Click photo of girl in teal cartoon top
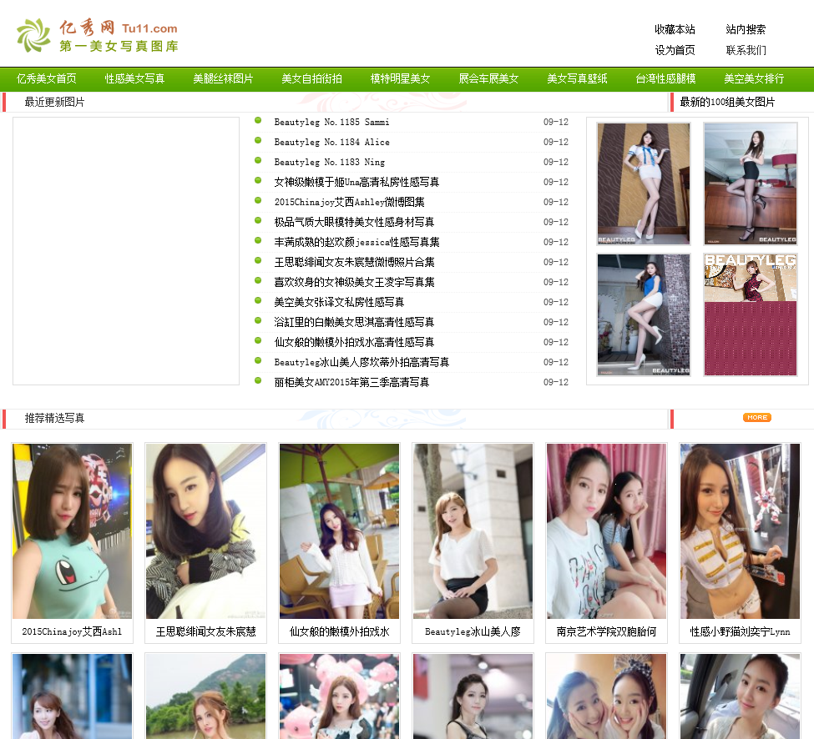 click(x=72, y=531)
